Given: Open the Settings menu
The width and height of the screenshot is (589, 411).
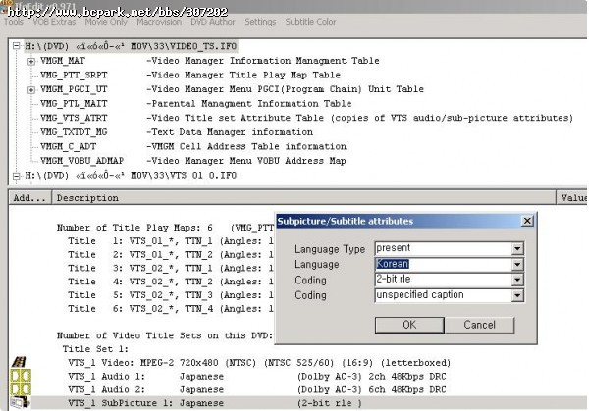Looking at the screenshot, I should tap(260, 22).
